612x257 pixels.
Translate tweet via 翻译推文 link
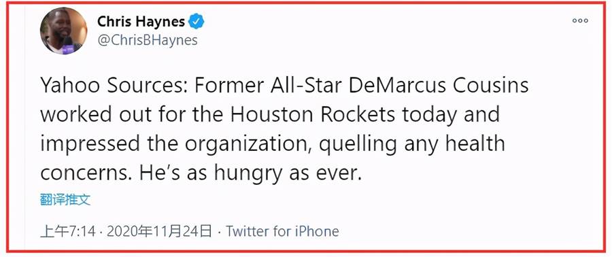pyautogui.click(x=65, y=200)
